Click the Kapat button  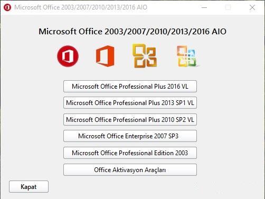(x=29, y=187)
